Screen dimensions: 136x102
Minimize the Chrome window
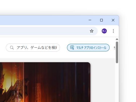[x=90, y=20]
